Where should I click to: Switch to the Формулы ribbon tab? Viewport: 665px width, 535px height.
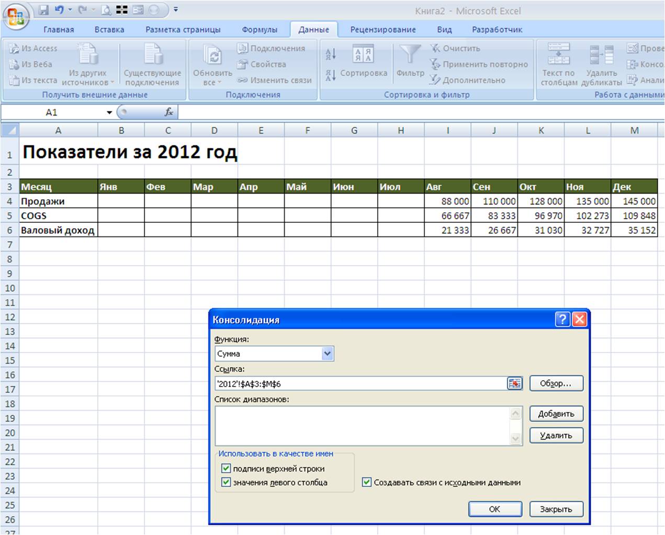click(260, 30)
